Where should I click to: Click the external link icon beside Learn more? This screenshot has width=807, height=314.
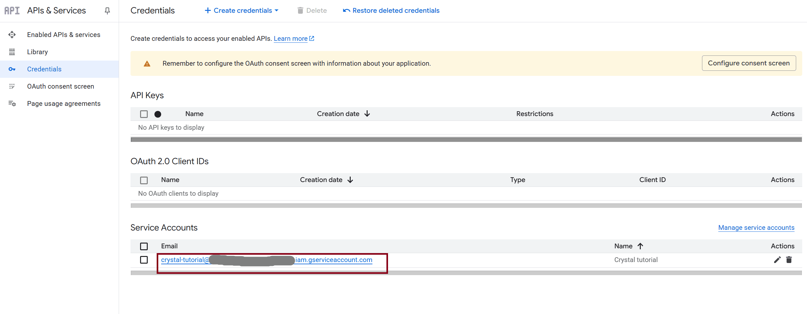click(312, 39)
